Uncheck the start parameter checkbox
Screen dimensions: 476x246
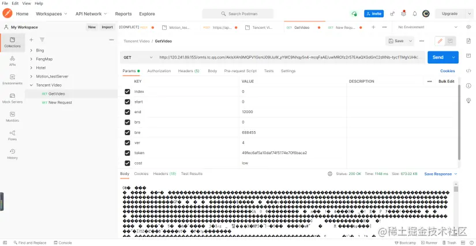pos(128,102)
